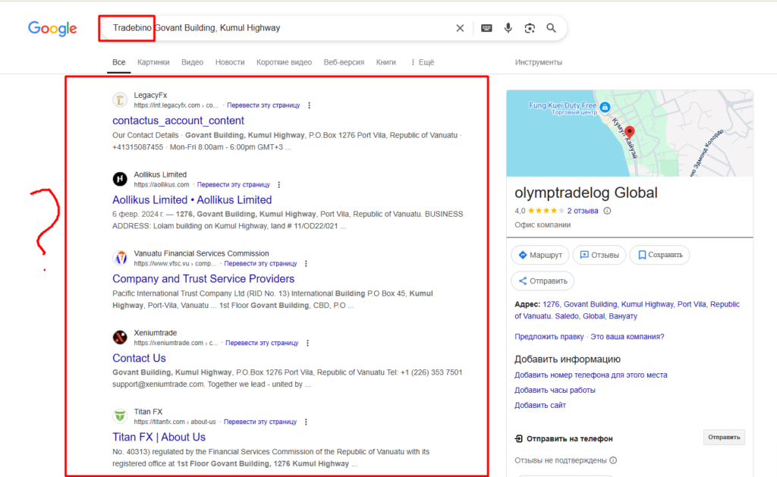Screen dimensions: 777x477
Task: Translate the Titan FX result page
Action: (x=260, y=422)
